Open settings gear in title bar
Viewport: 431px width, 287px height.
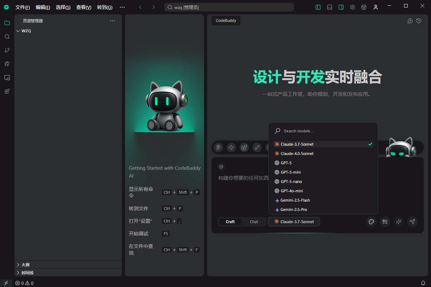point(352,7)
